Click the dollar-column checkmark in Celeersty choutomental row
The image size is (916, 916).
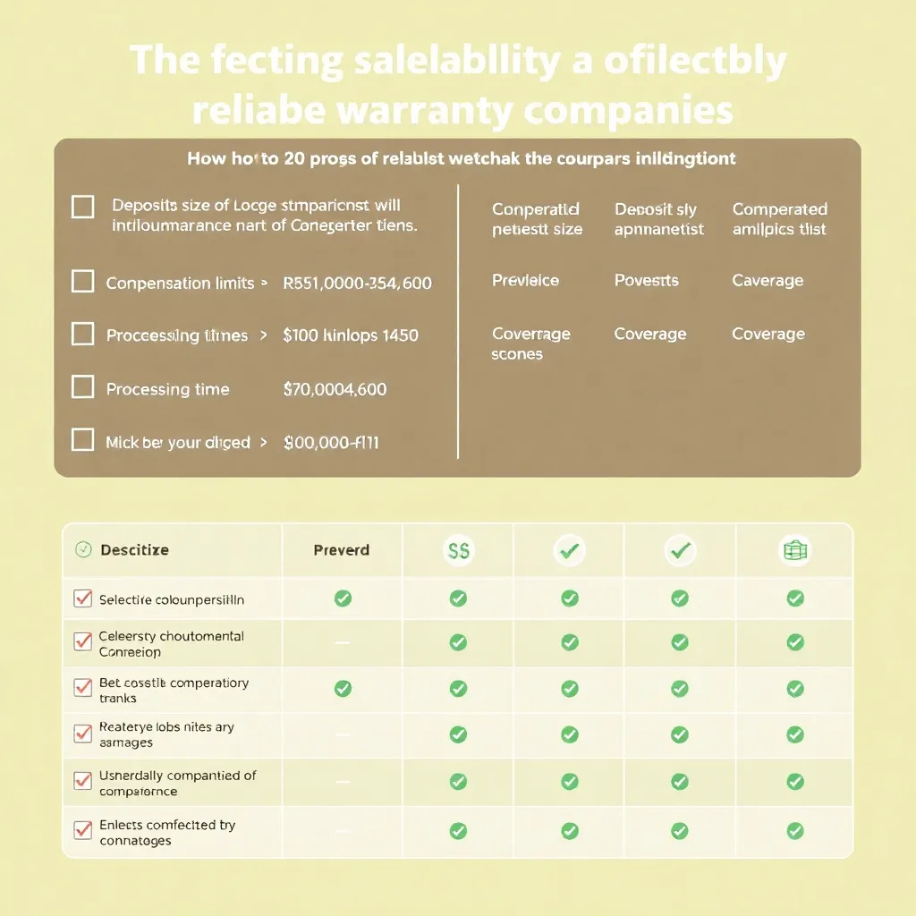click(458, 642)
